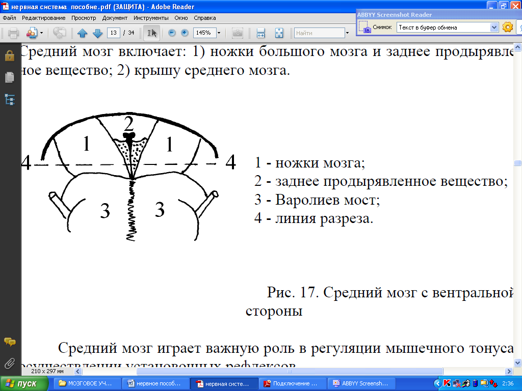Click the horizontal scrollbar left arrow

coord(78,371)
